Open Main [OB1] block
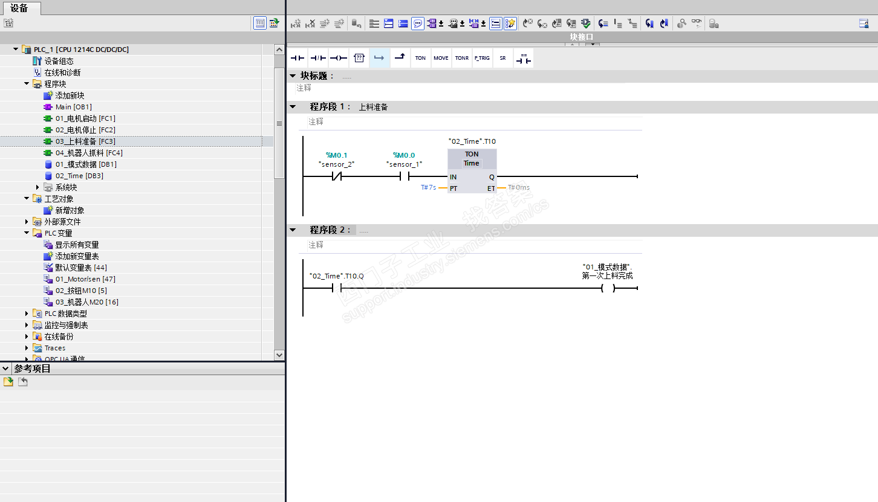The width and height of the screenshot is (878, 502). coord(74,107)
